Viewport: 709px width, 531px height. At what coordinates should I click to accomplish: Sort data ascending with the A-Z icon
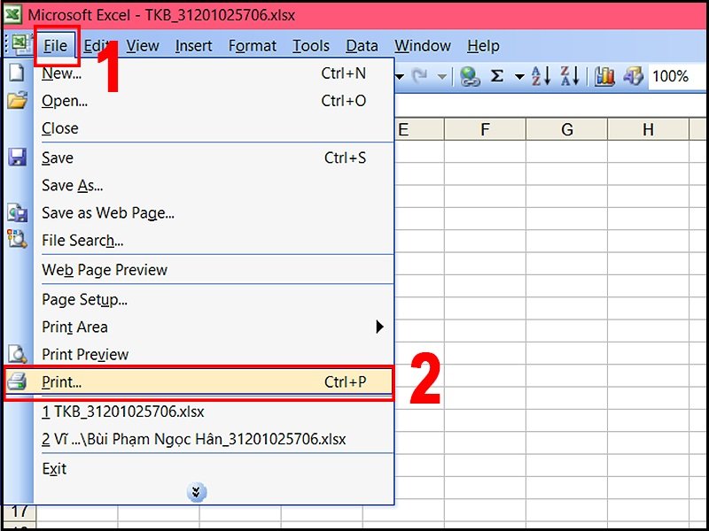539,75
